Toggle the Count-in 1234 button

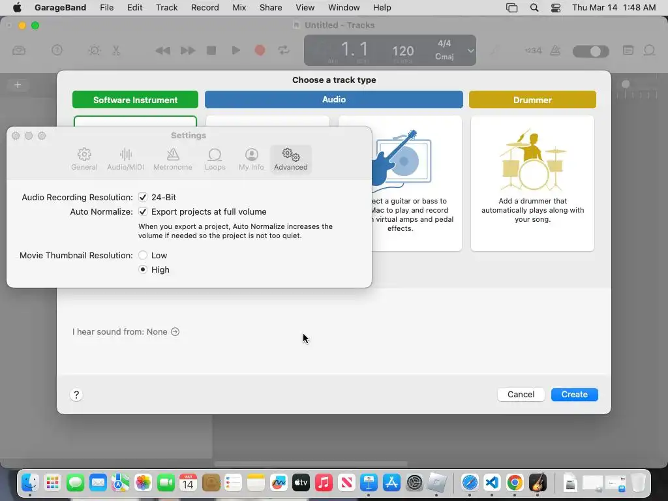point(534,50)
